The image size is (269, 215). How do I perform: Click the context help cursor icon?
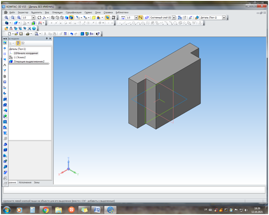point(98,34)
